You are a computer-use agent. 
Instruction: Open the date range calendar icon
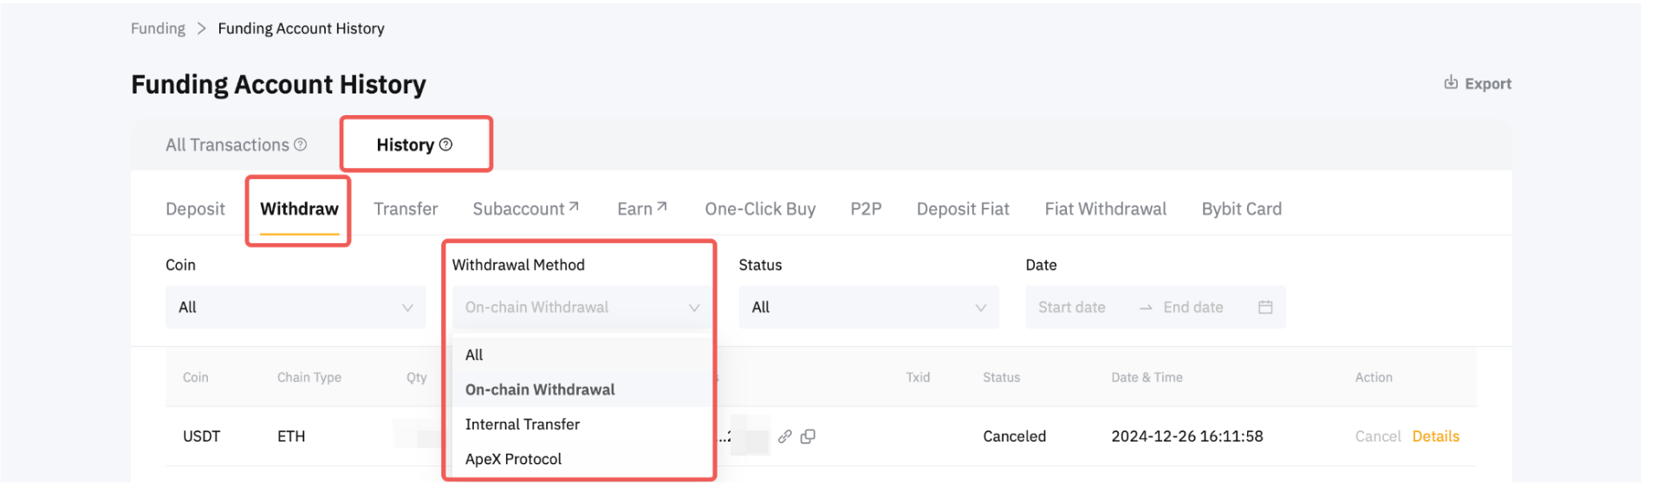coord(1265,307)
